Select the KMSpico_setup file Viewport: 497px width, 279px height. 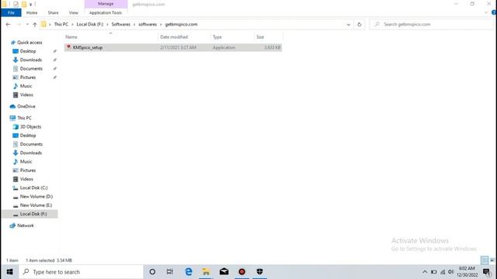pos(173,47)
